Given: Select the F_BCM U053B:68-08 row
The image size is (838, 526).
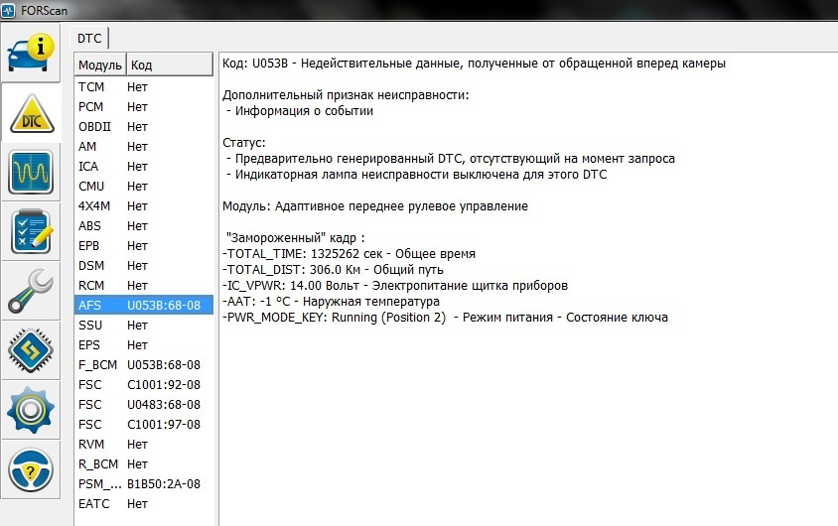Looking at the screenshot, I should 143,365.
